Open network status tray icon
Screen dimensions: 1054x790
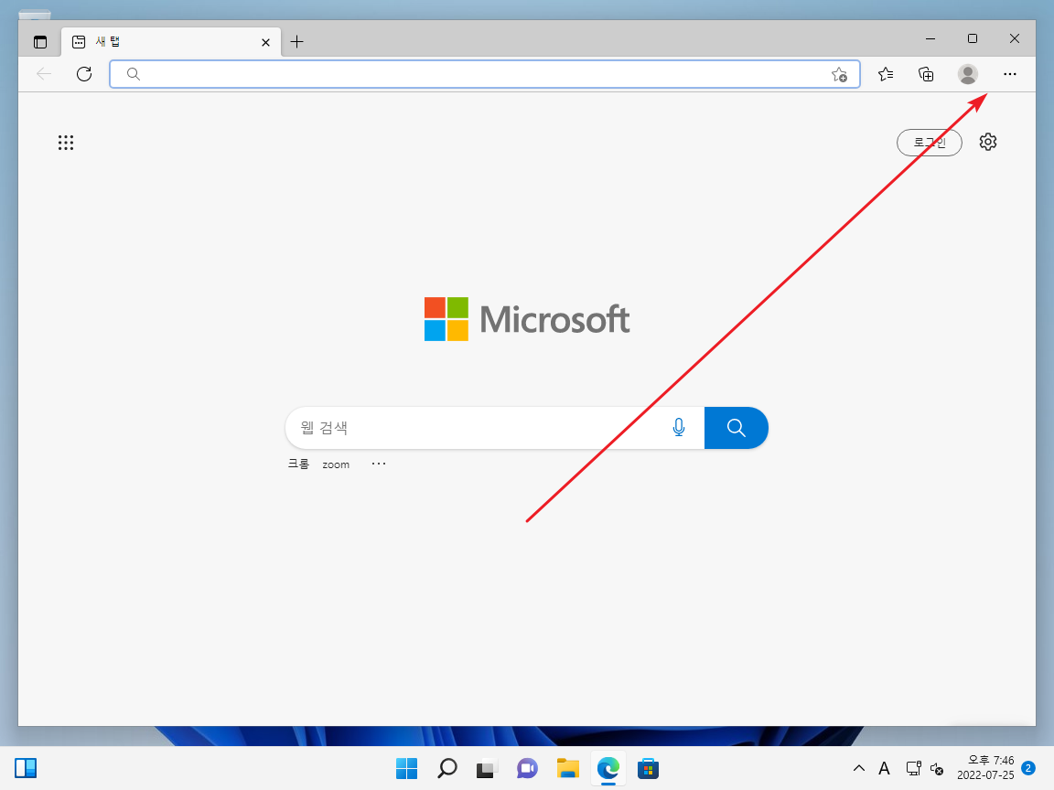tap(913, 768)
